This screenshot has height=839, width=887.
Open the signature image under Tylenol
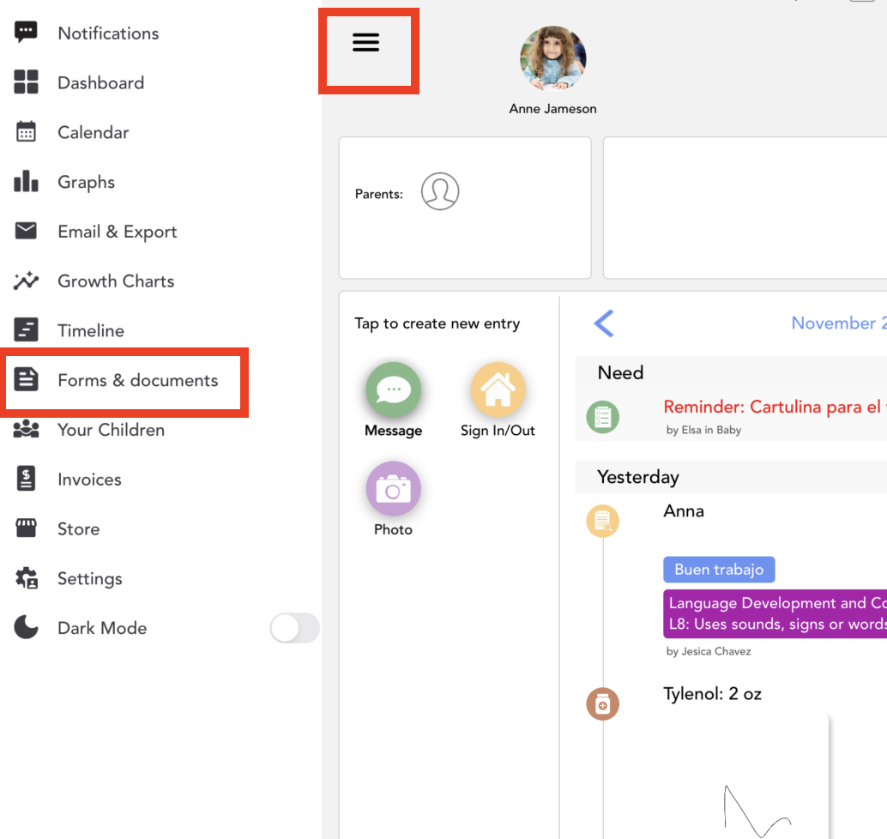click(x=745, y=776)
